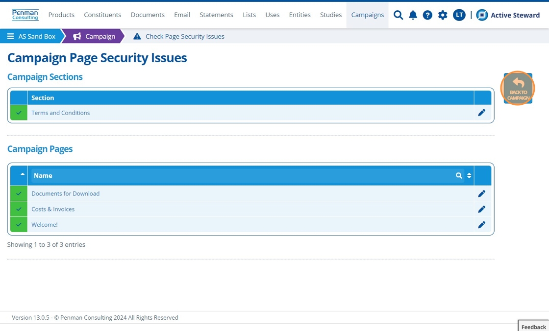Click the status sort arrow in header

pos(23,174)
